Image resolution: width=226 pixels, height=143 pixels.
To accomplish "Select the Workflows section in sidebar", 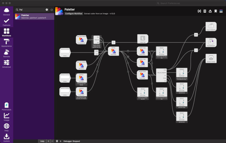I will [x=6, y=32].
